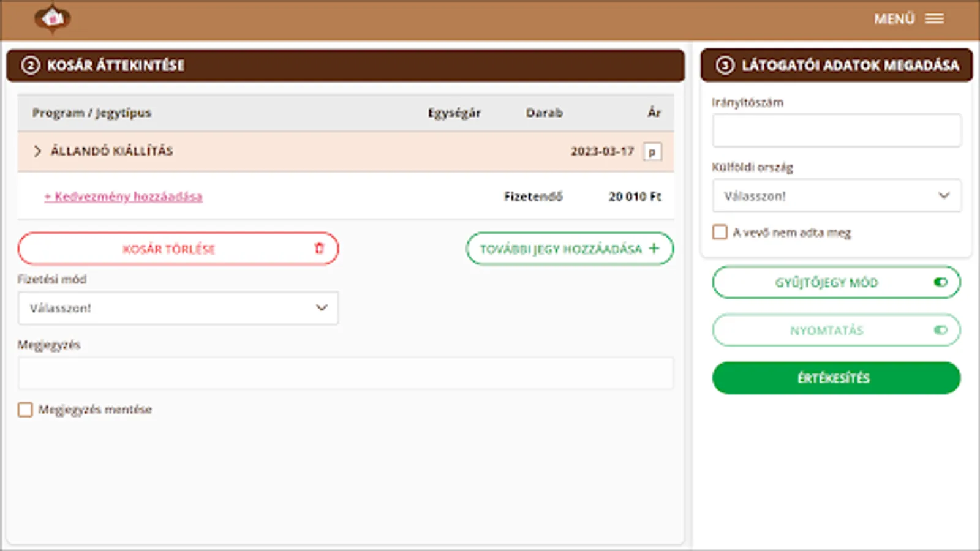Toggle the Nyomtatás switch
This screenshot has height=551, width=980.
(941, 330)
